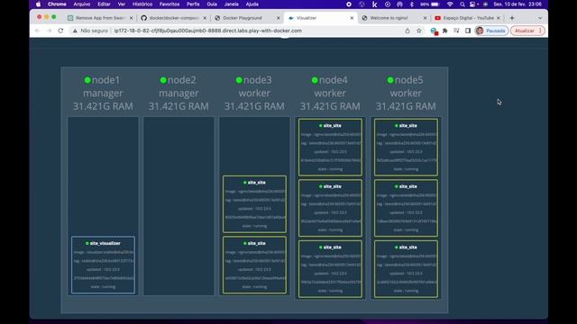Select the middle site_site container on node5
577x324 pixels.
coord(406,208)
